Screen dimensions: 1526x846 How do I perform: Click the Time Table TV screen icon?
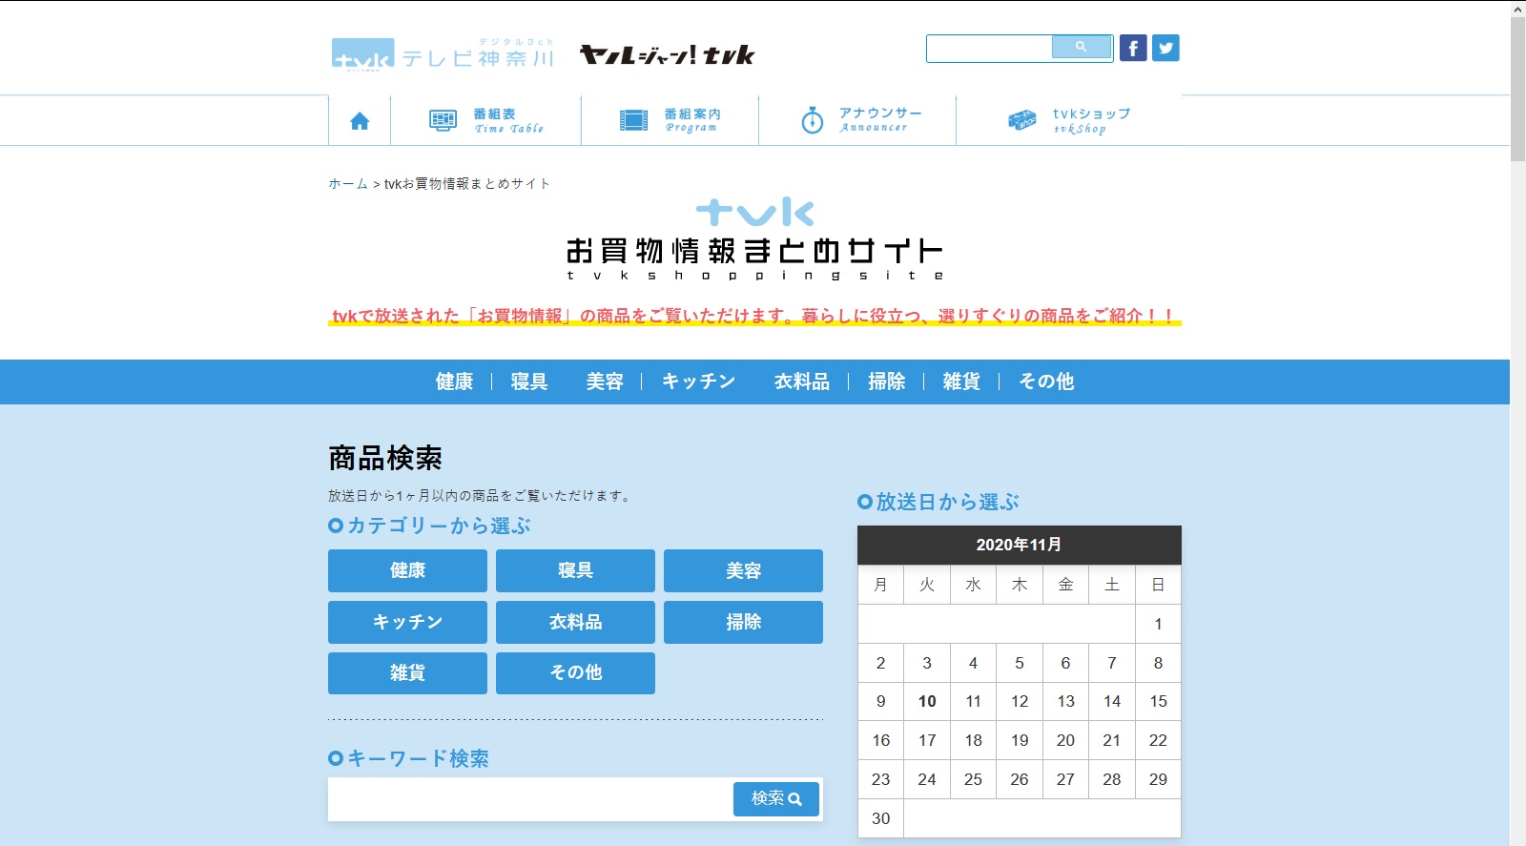(443, 120)
